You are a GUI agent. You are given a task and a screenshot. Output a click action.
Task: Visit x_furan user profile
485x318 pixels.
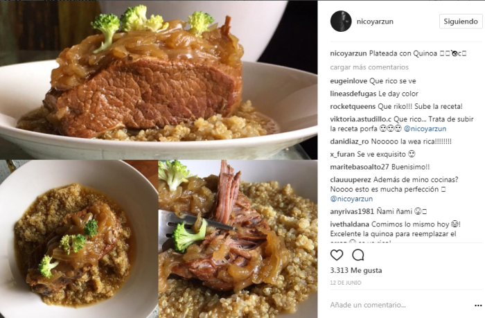pos(342,154)
